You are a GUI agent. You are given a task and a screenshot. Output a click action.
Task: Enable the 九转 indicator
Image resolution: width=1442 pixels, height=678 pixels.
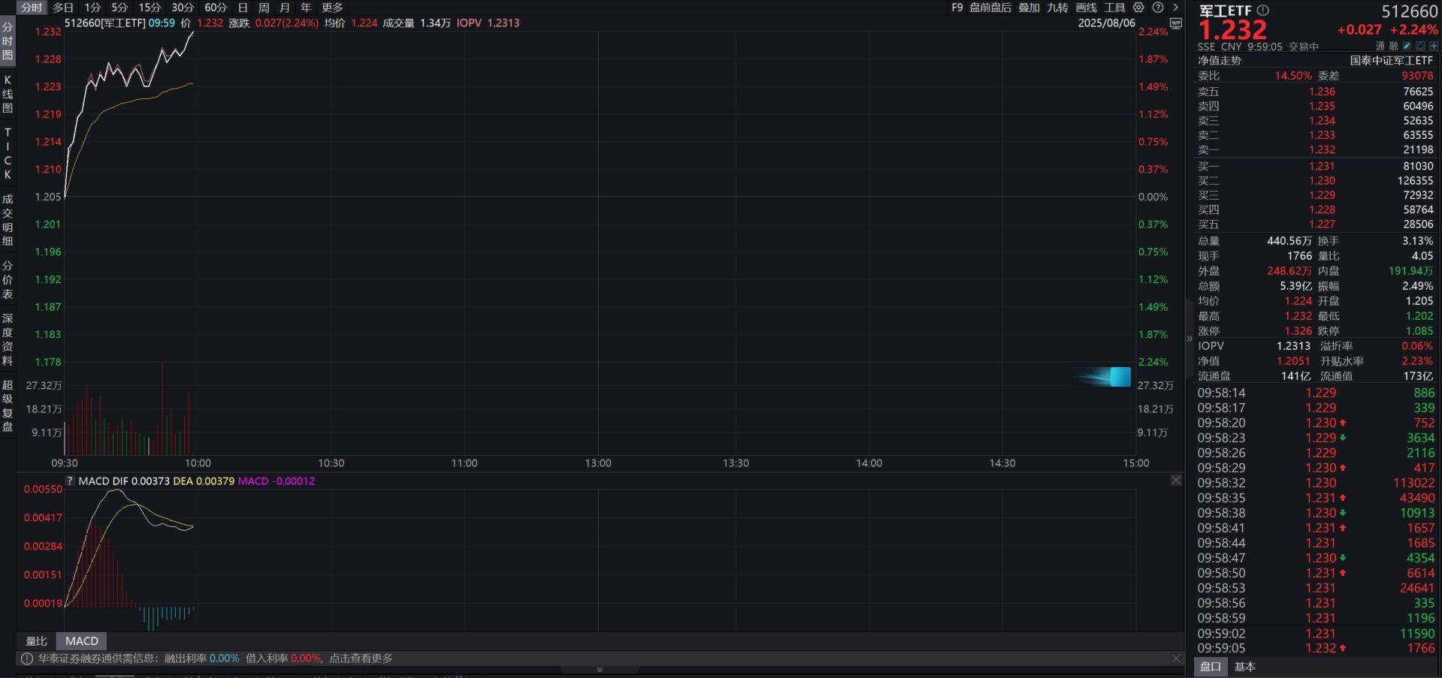pos(1060,8)
